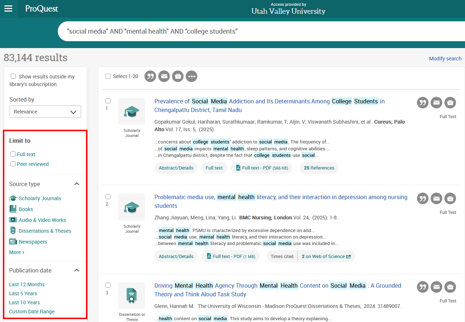Click the Scholarly Journal icon for result 2
The image size is (465, 322).
point(132,207)
